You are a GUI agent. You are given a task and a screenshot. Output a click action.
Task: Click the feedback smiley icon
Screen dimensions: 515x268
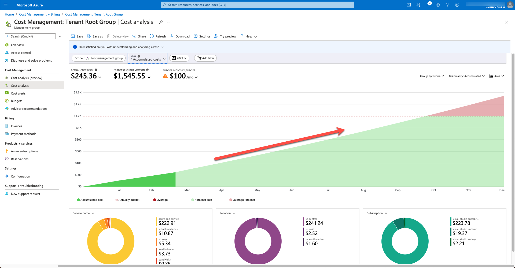coord(457,5)
